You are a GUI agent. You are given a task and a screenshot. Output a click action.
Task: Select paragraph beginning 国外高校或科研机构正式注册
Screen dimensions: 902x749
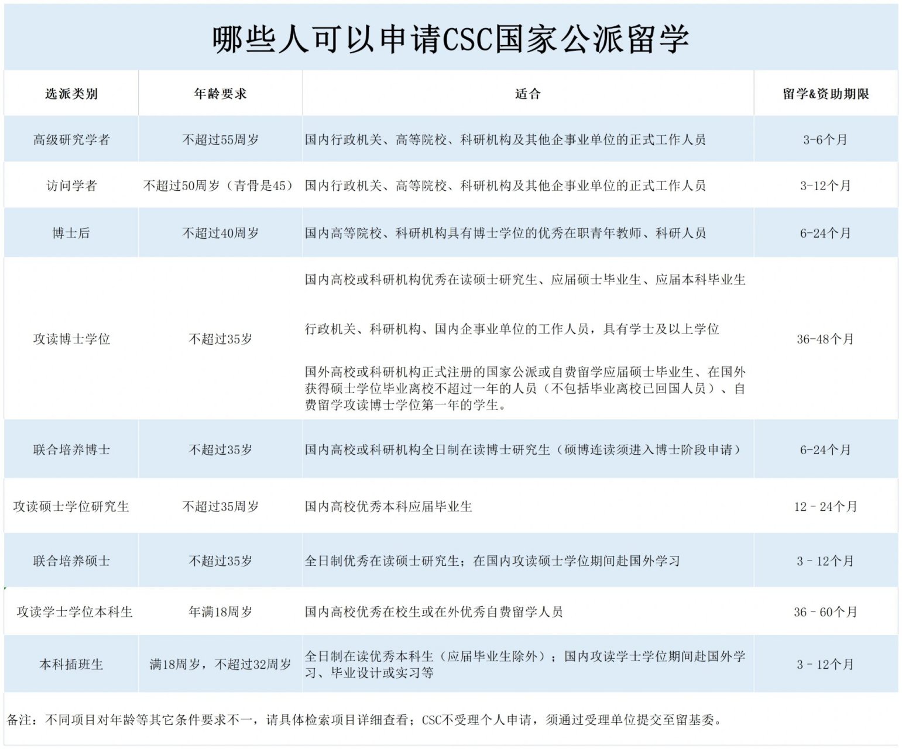click(x=525, y=388)
